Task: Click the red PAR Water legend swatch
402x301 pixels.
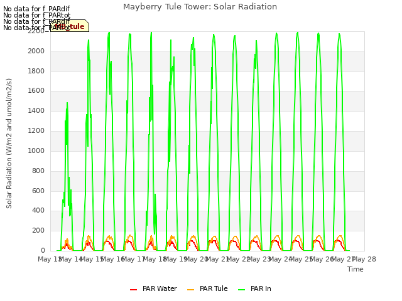Action: [x=134, y=290]
